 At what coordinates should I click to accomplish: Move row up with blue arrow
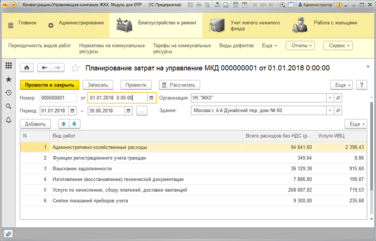63,124
